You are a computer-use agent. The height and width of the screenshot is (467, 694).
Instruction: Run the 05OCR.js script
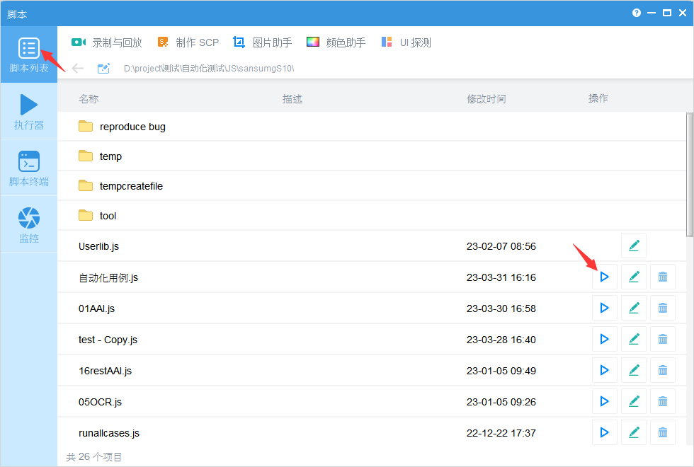tap(605, 401)
